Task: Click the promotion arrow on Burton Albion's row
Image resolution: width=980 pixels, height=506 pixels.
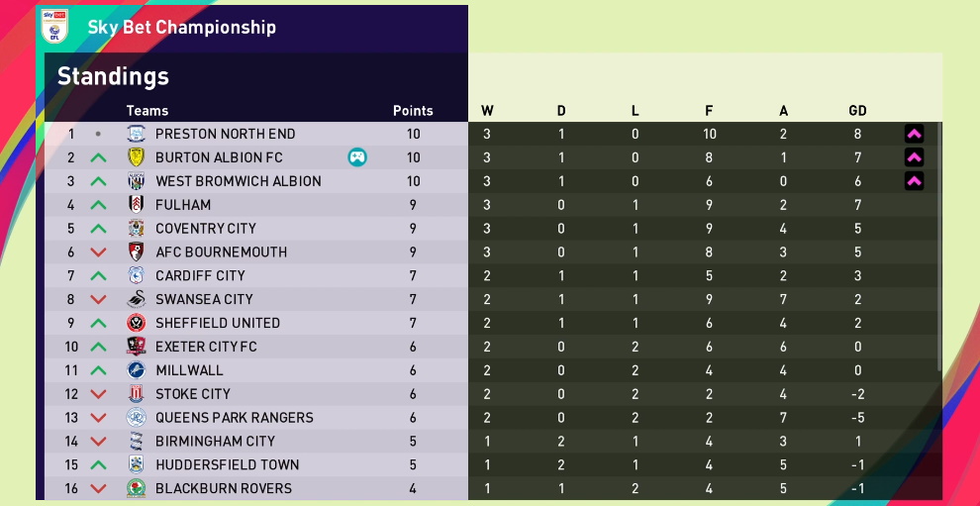Action: (914, 157)
